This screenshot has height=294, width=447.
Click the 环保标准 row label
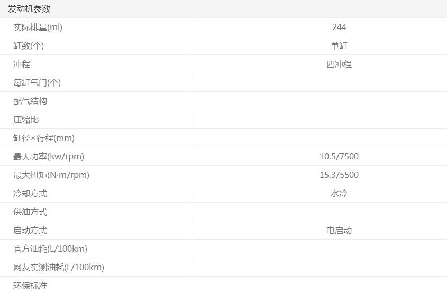(x=30, y=286)
